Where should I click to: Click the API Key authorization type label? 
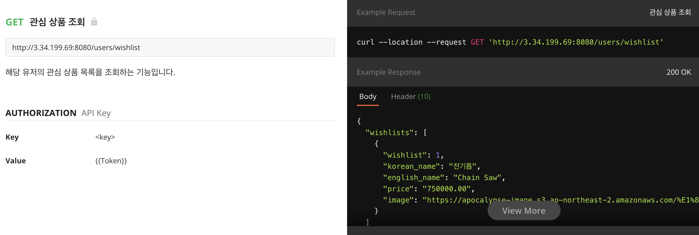pyautogui.click(x=96, y=113)
